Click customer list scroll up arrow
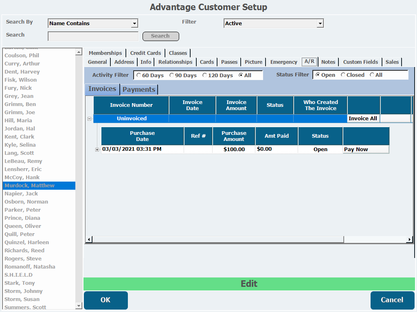The height and width of the screenshot is (312, 417). tap(79, 52)
